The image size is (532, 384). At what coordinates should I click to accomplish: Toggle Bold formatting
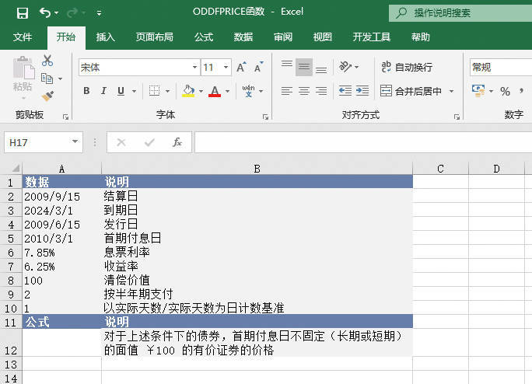(x=86, y=91)
